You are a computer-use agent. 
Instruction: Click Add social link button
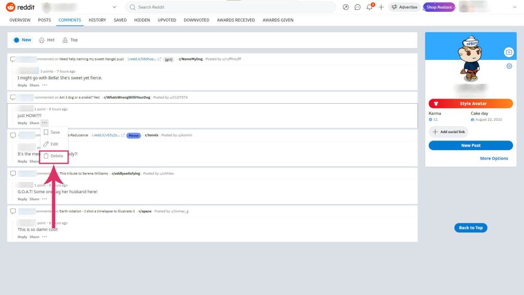pos(448,132)
